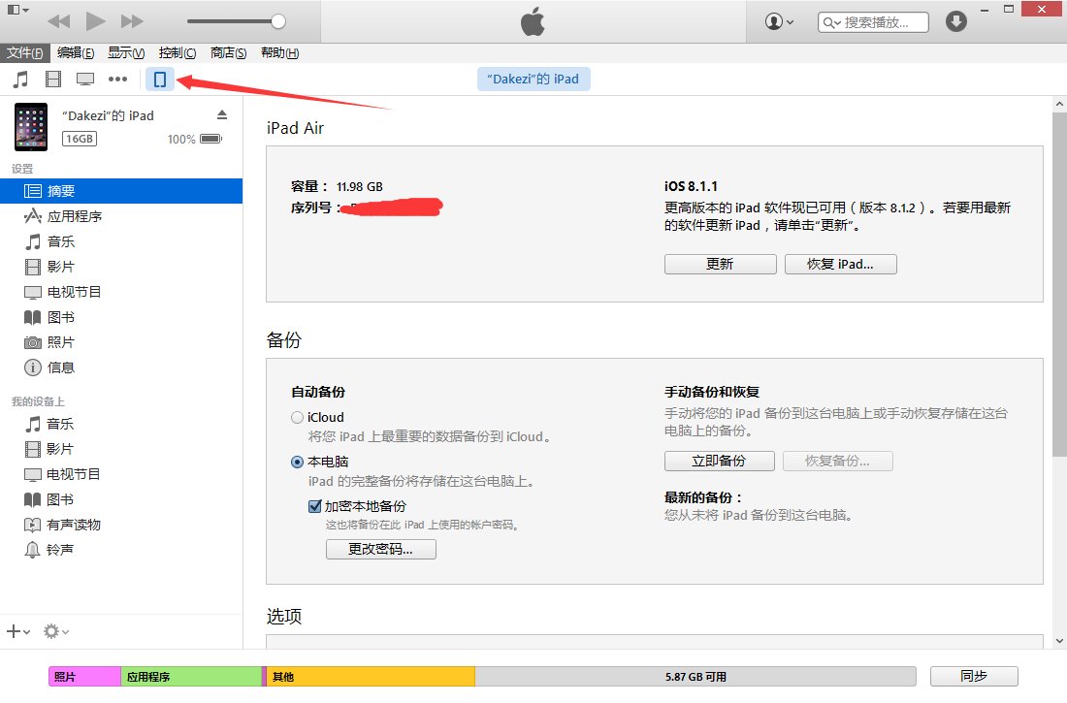Open the gear settings dropdown in sidebar
The image size is (1067, 703).
(x=55, y=631)
